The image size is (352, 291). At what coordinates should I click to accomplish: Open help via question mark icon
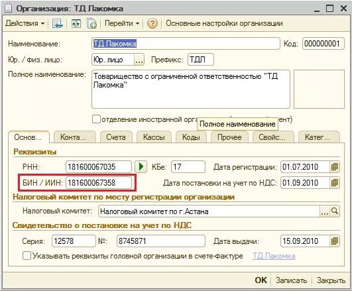(x=152, y=23)
